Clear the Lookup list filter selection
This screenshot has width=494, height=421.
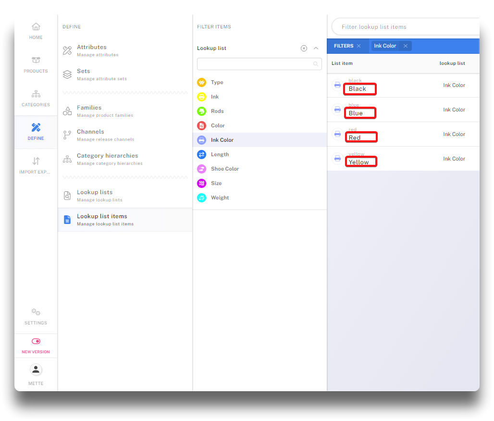coord(304,48)
